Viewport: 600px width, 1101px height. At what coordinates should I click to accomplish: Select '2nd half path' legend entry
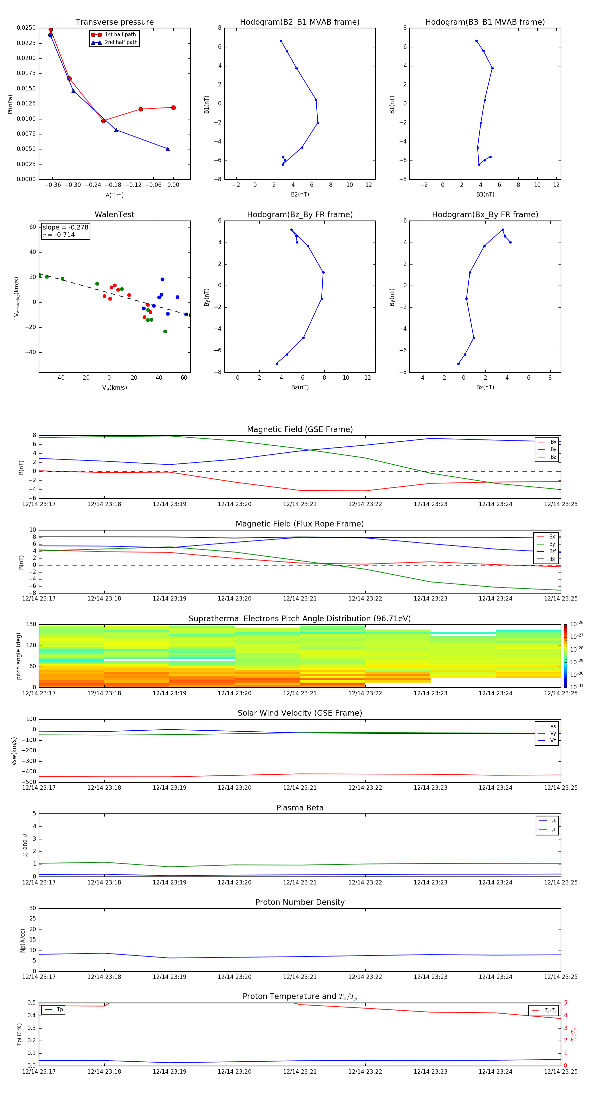click(114, 42)
